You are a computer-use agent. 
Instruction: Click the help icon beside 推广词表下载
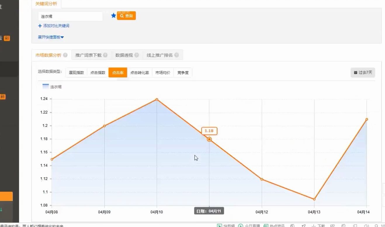(105, 55)
